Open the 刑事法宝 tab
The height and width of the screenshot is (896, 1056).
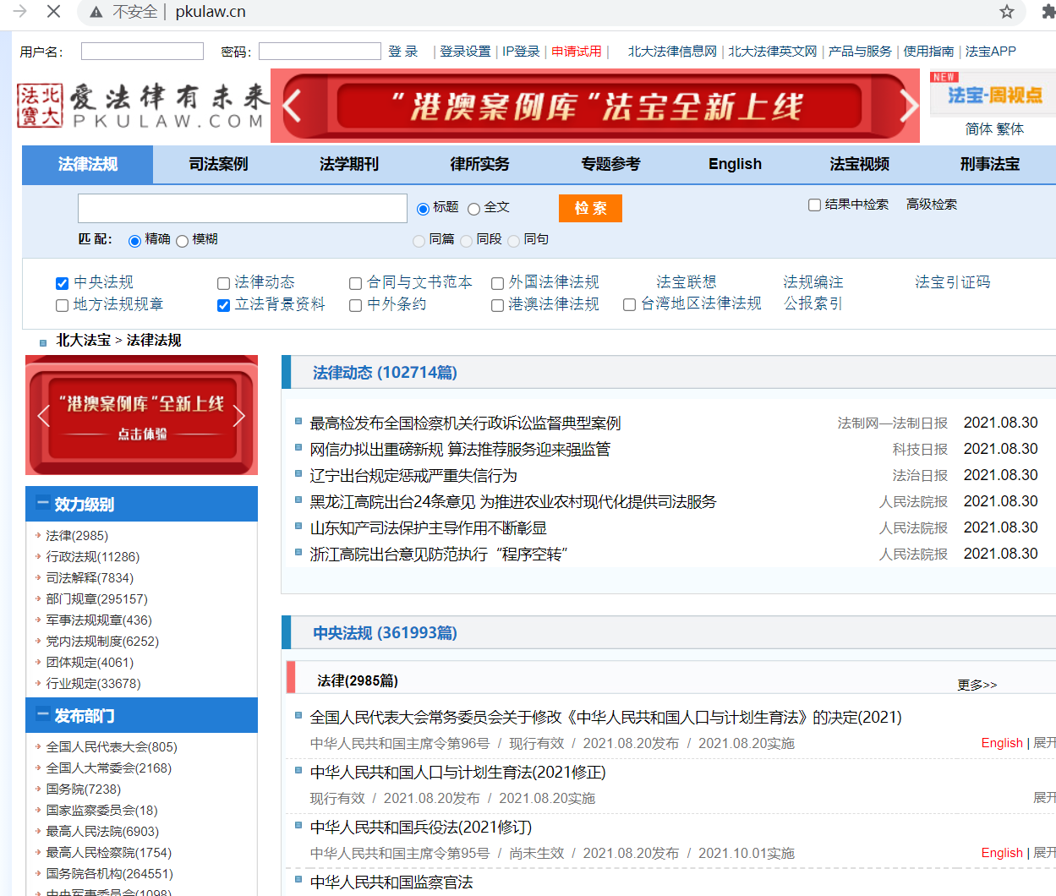[990, 164]
